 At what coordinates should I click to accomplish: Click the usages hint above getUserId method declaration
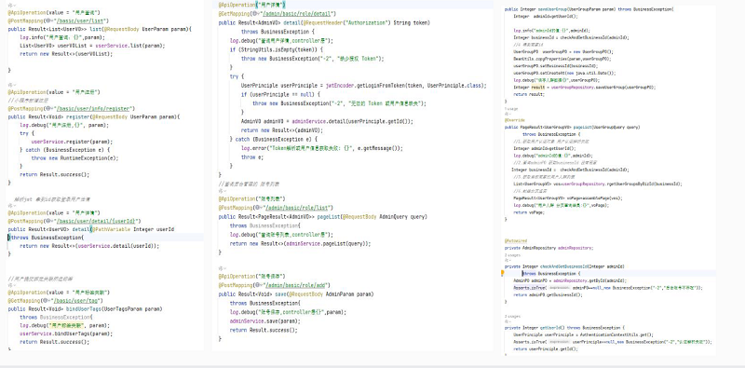point(513,316)
